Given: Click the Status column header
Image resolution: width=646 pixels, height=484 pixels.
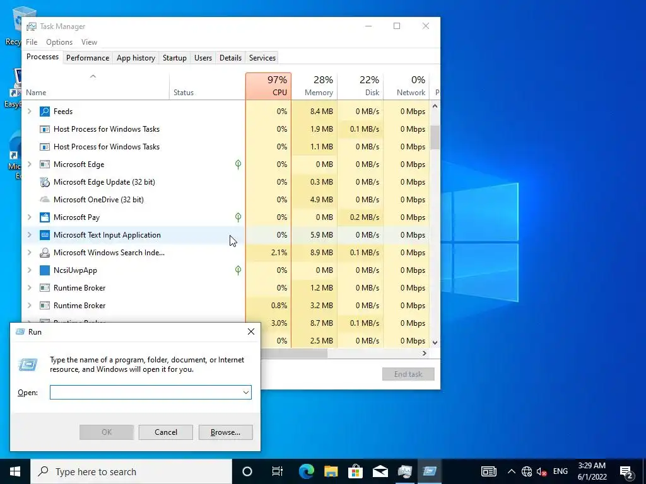Looking at the screenshot, I should click(x=207, y=86).
